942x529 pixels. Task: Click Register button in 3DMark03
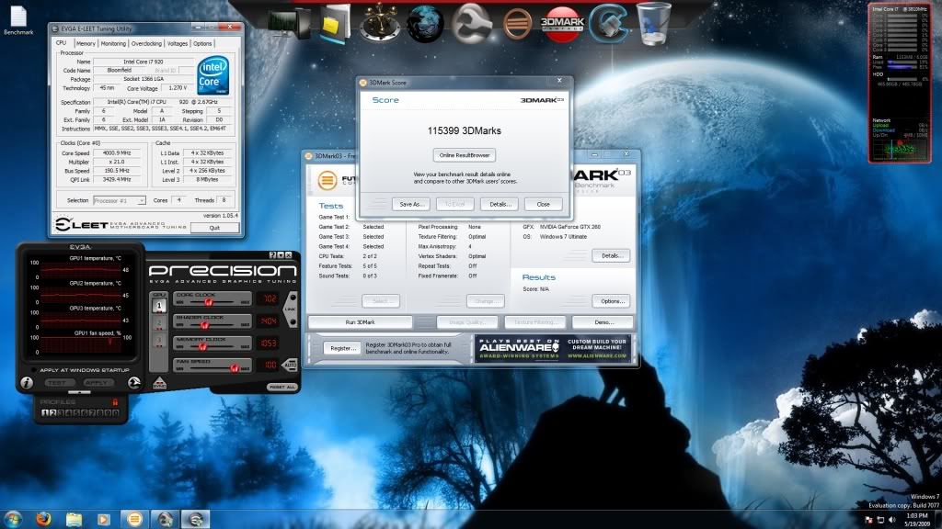(x=343, y=348)
